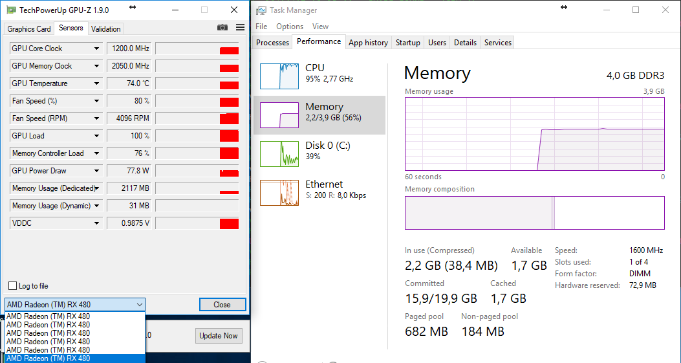Open the Options menu in Task Manager
This screenshot has height=363, width=681.
point(290,27)
